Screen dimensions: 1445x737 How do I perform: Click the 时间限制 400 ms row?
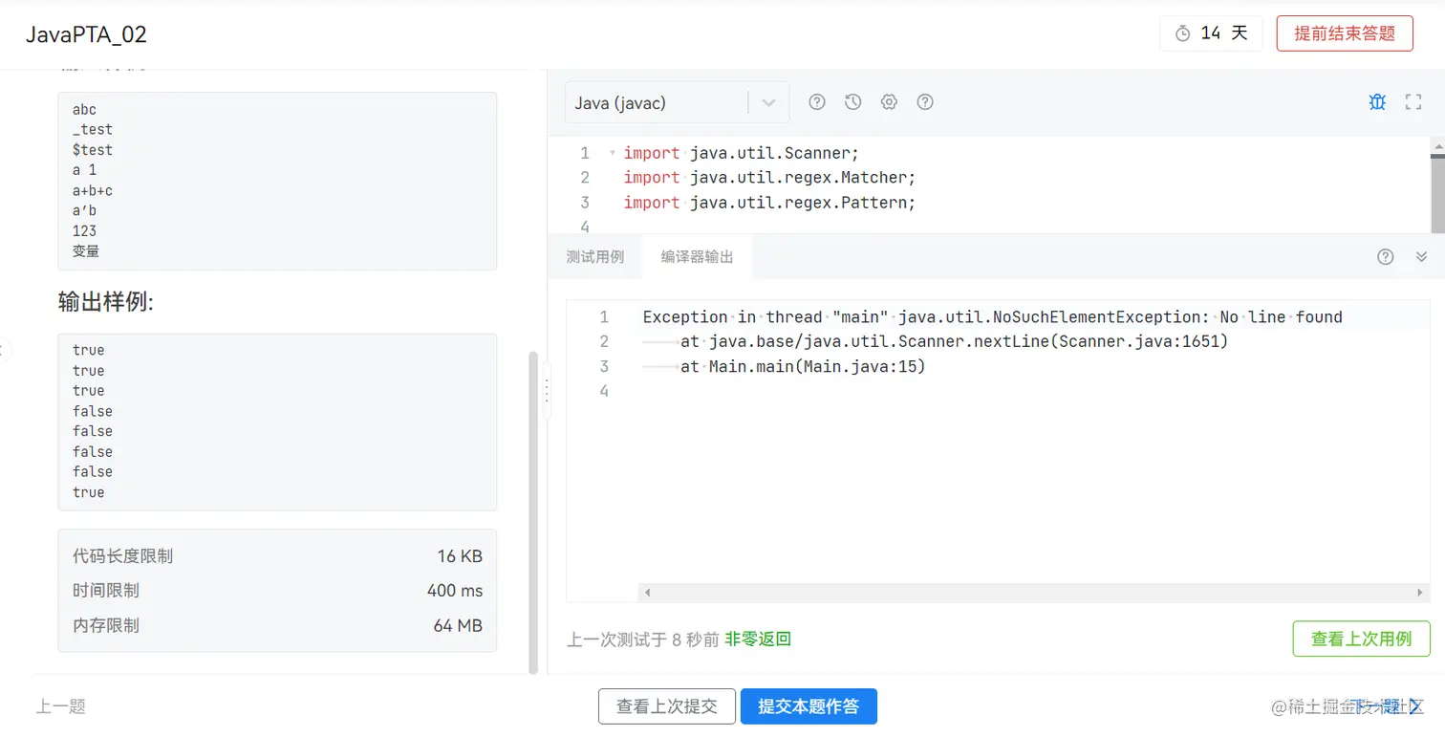[x=277, y=591]
